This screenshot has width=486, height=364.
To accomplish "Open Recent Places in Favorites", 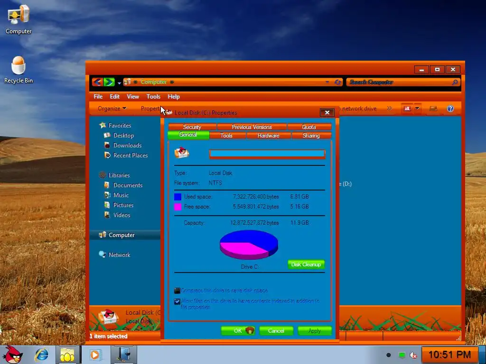I will click(x=131, y=155).
